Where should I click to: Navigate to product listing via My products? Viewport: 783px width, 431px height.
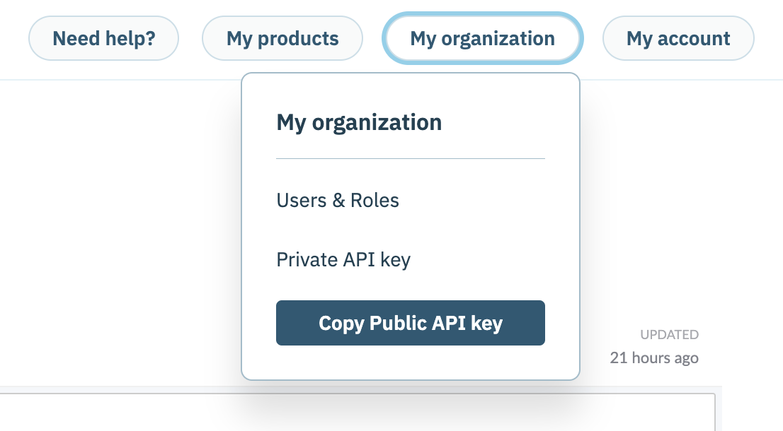pos(282,38)
